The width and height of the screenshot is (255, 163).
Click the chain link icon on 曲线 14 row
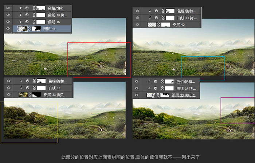34,87
